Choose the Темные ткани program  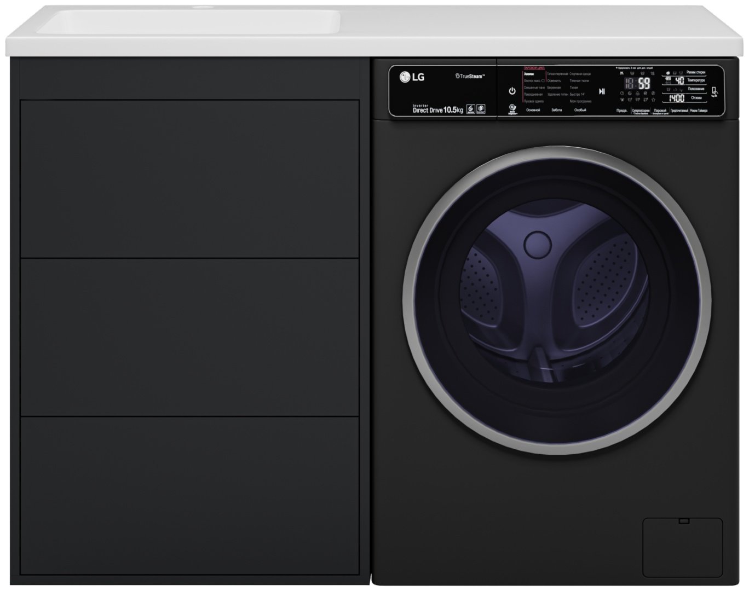coord(579,80)
